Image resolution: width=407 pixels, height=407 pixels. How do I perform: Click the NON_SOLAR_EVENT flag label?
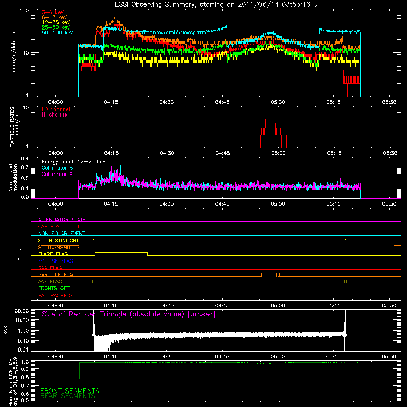pos(62,234)
